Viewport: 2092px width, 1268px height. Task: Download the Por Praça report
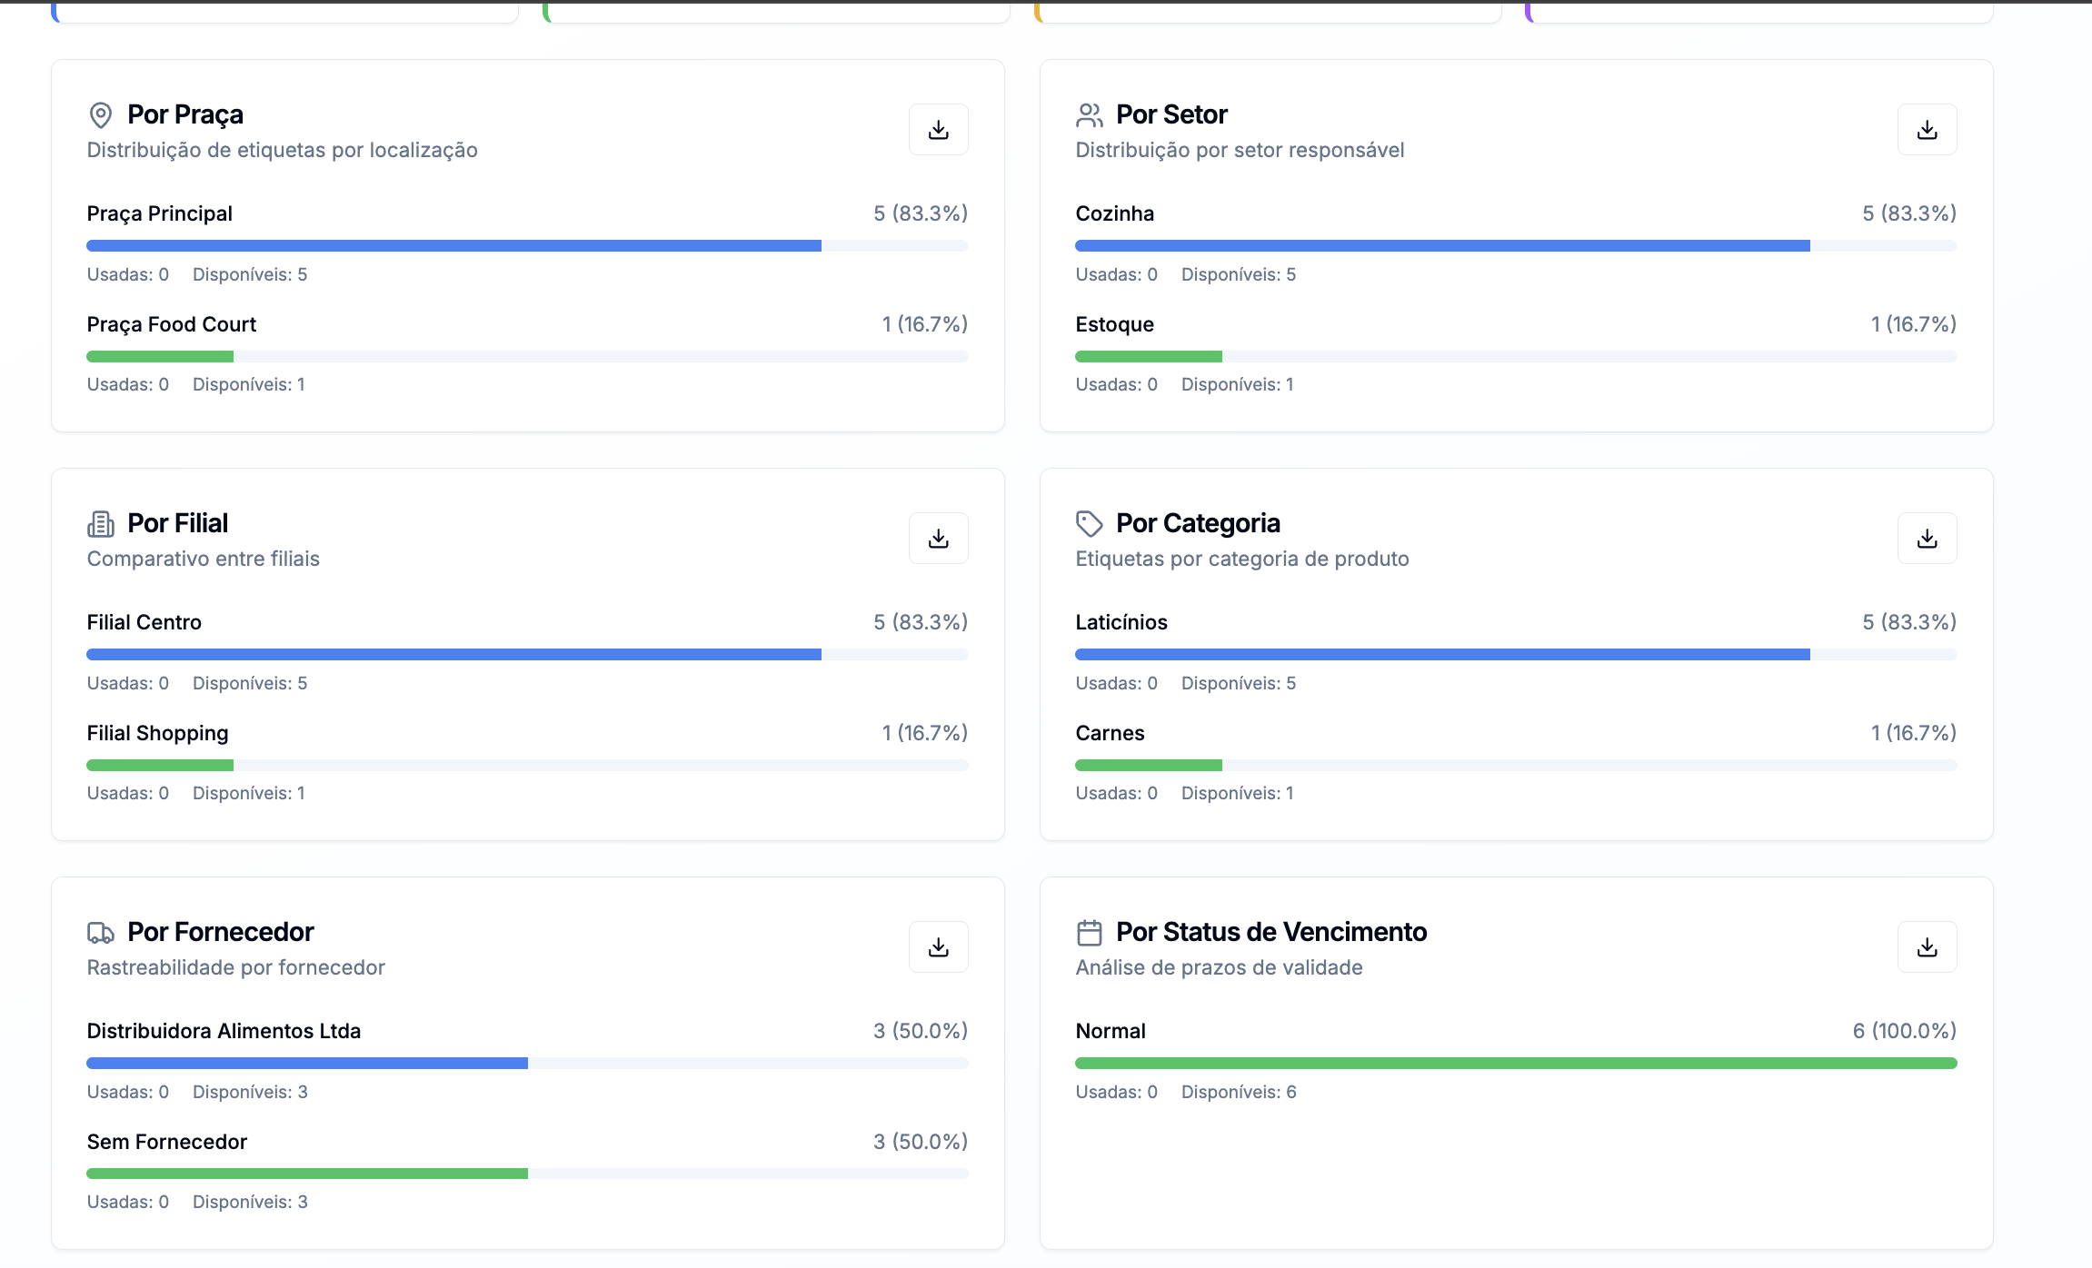click(x=938, y=130)
